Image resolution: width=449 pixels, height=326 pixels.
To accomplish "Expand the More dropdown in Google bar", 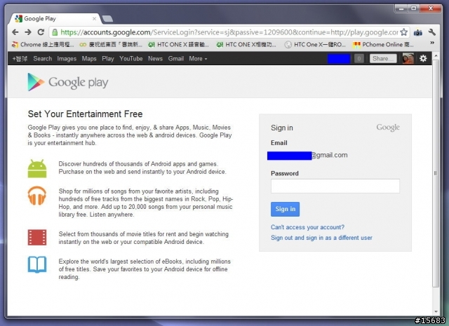I will [x=198, y=58].
